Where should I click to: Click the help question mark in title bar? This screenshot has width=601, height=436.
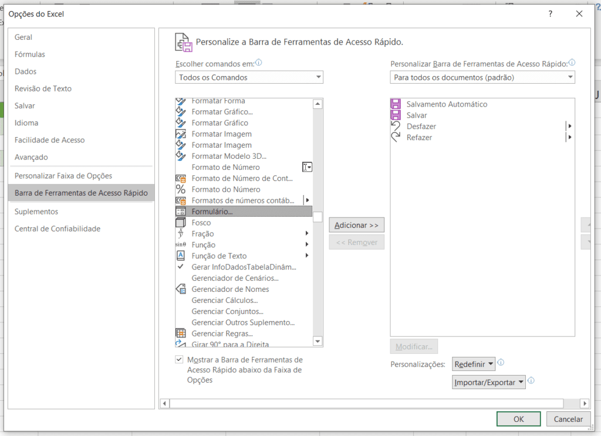coord(551,14)
